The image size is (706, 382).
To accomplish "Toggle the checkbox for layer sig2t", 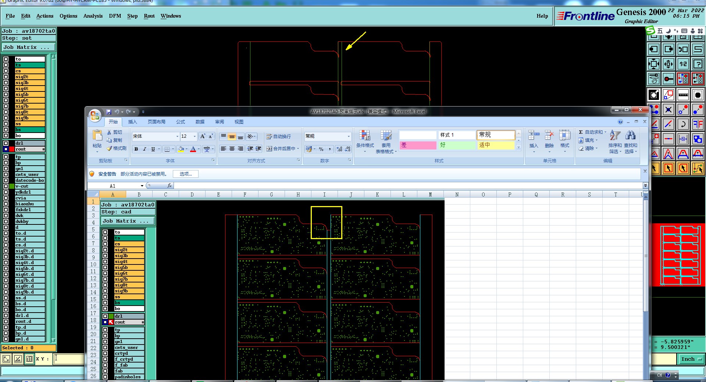I will pyautogui.click(x=6, y=77).
